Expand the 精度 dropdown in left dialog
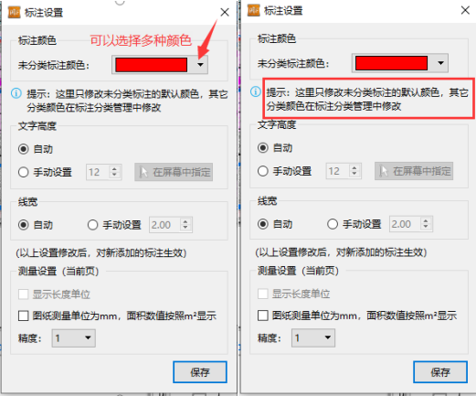The width and height of the screenshot is (476, 396). click(74, 337)
